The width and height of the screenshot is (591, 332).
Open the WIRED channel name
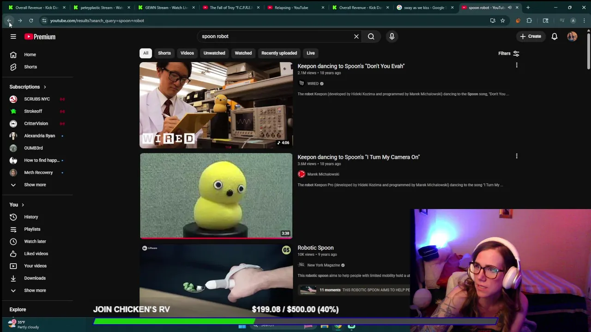tap(313, 83)
